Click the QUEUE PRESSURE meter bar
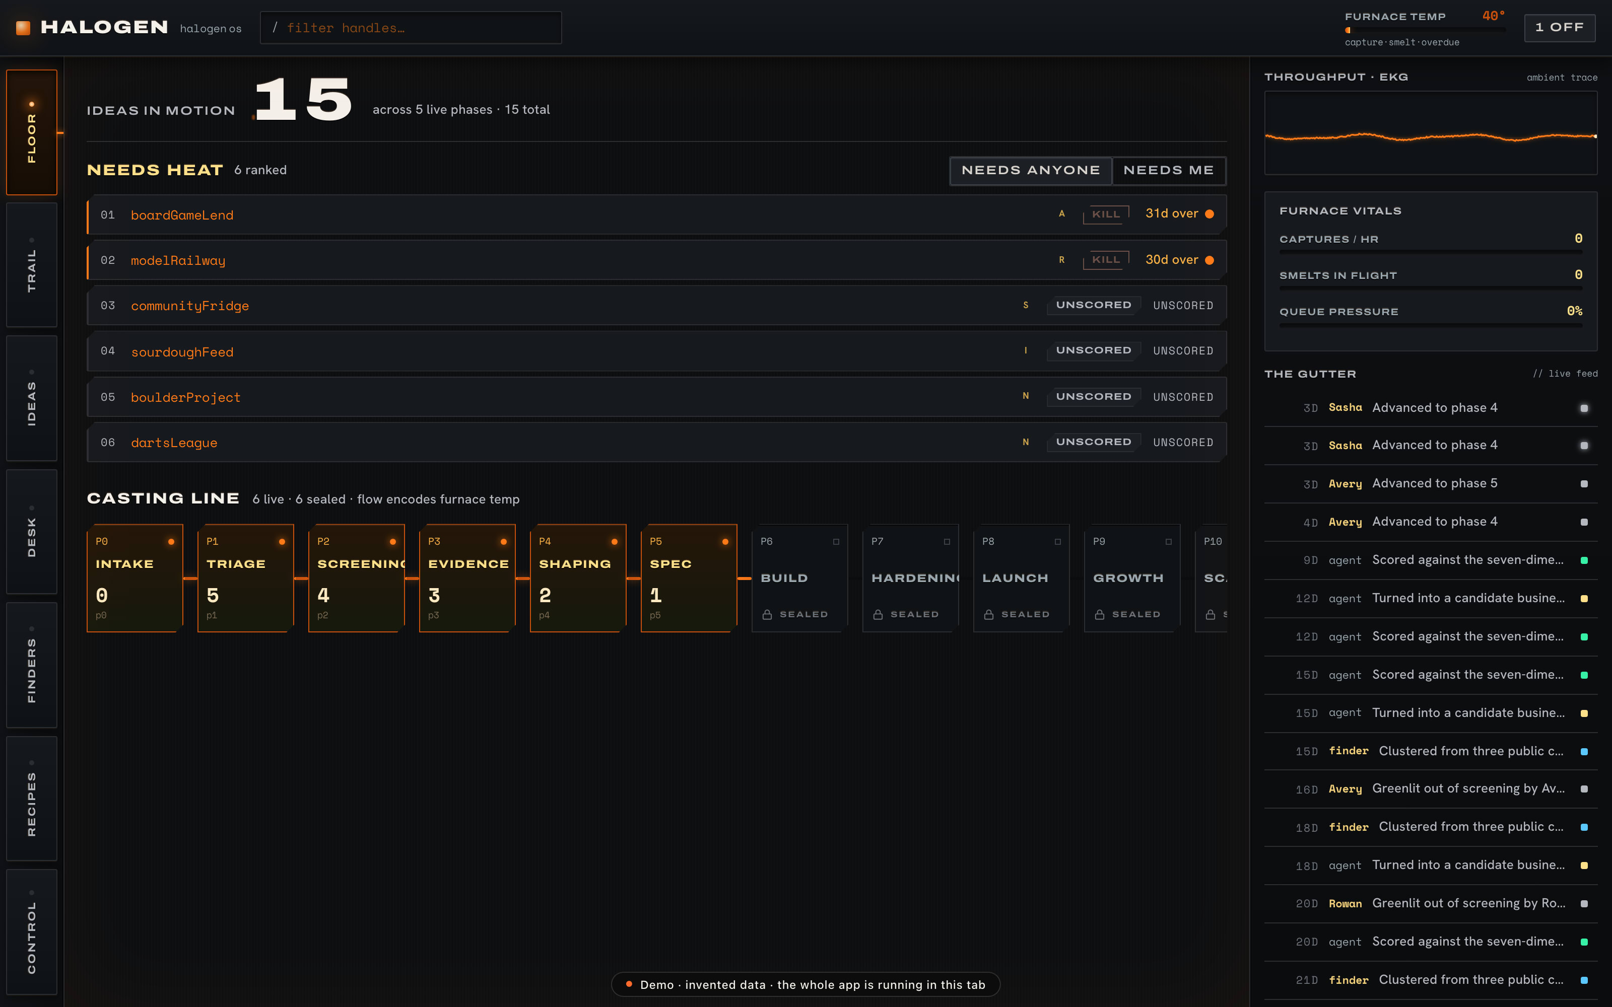 point(1431,325)
